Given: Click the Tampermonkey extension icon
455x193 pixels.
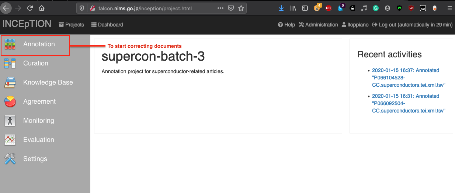Looking at the screenshot, I should pyautogui.click(x=423, y=8).
